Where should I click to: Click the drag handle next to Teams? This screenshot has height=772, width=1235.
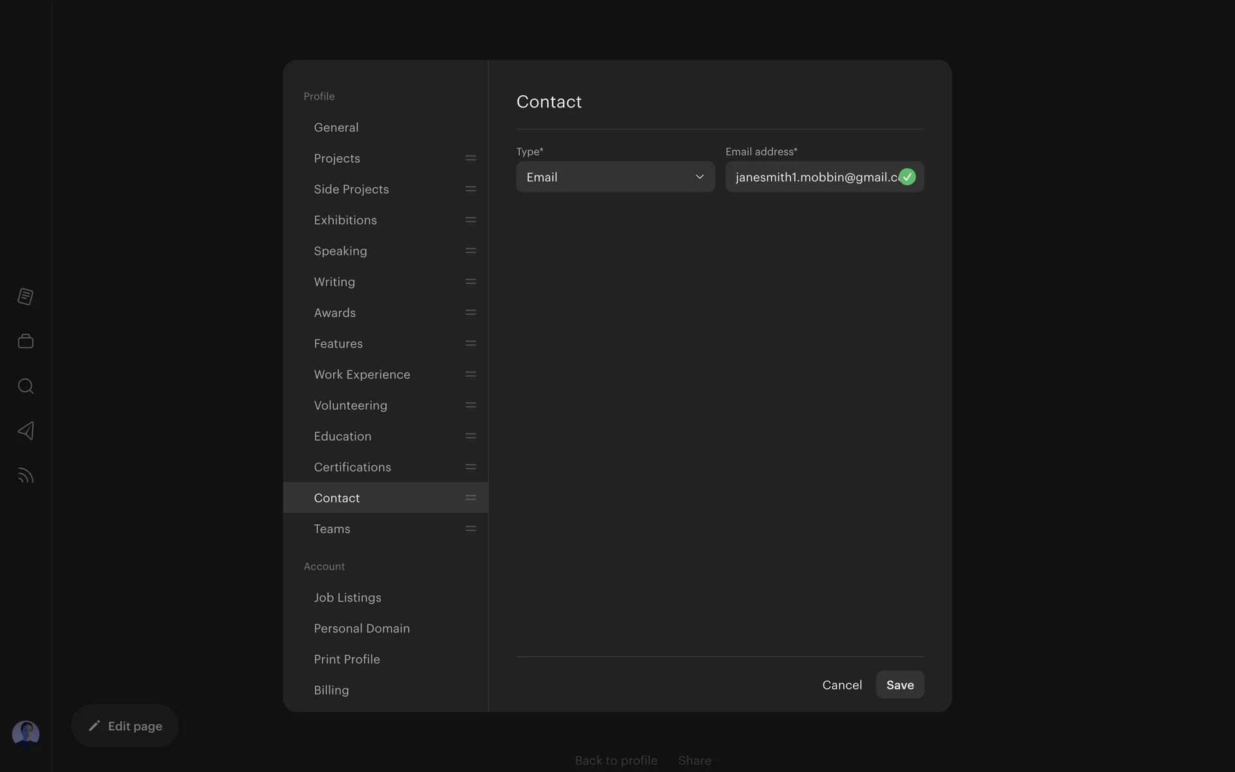point(471,529)
